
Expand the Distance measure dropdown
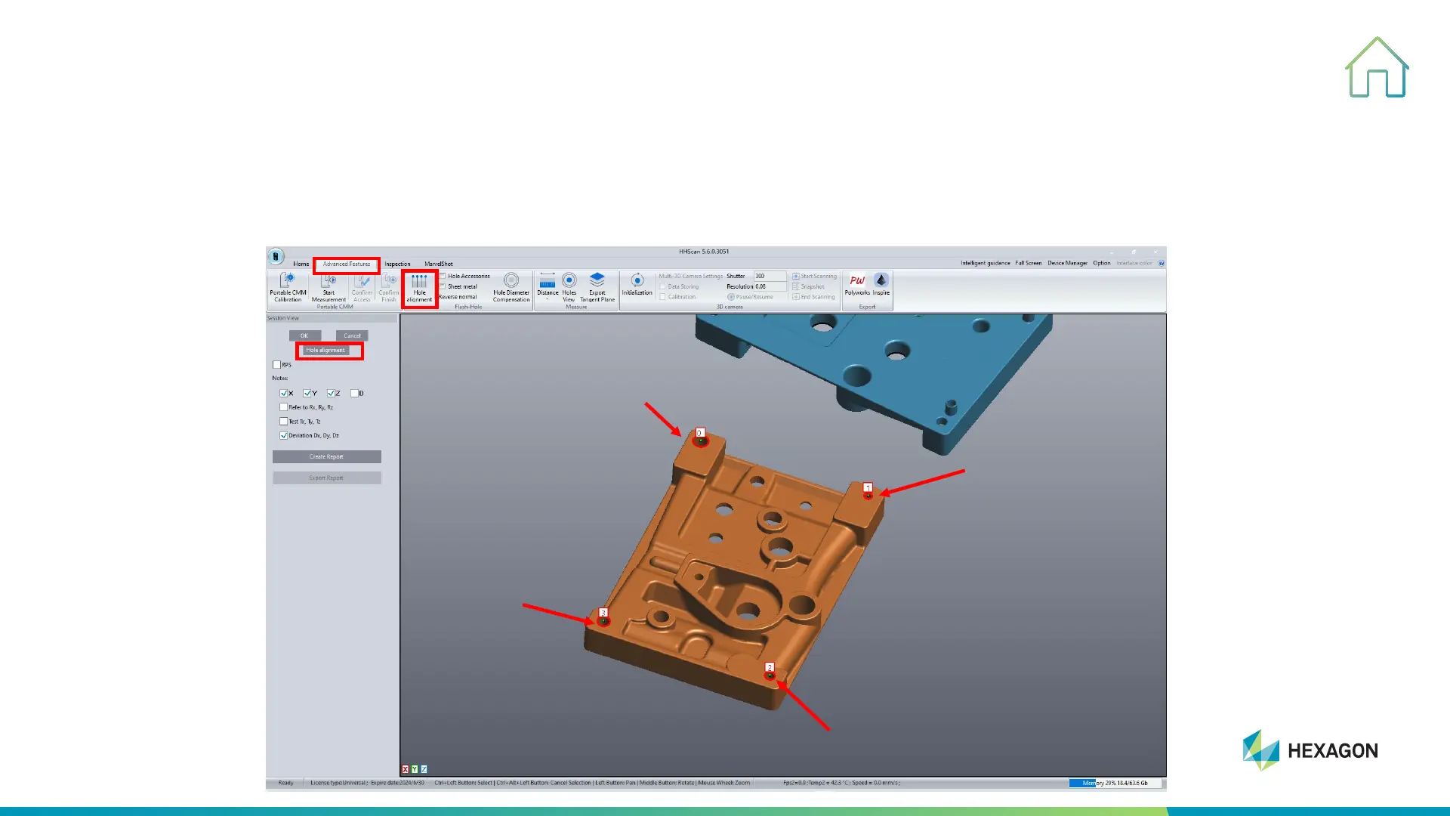[x=548, y=299]
